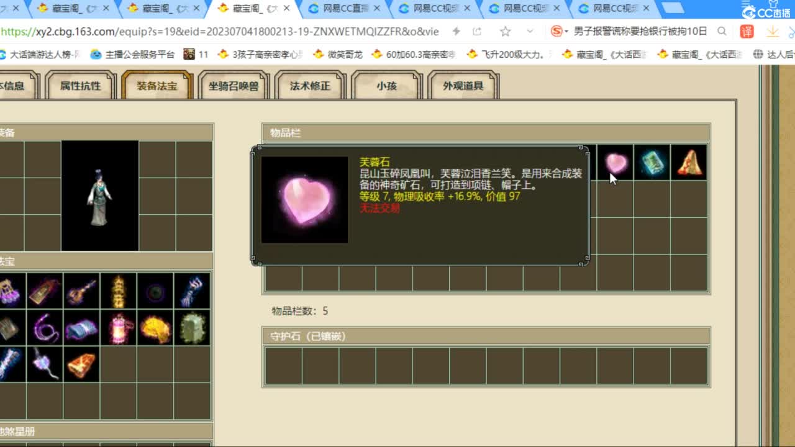
Task: Click the large 芙蓉石 heart image in tooltip
Action: pos(304,200)
